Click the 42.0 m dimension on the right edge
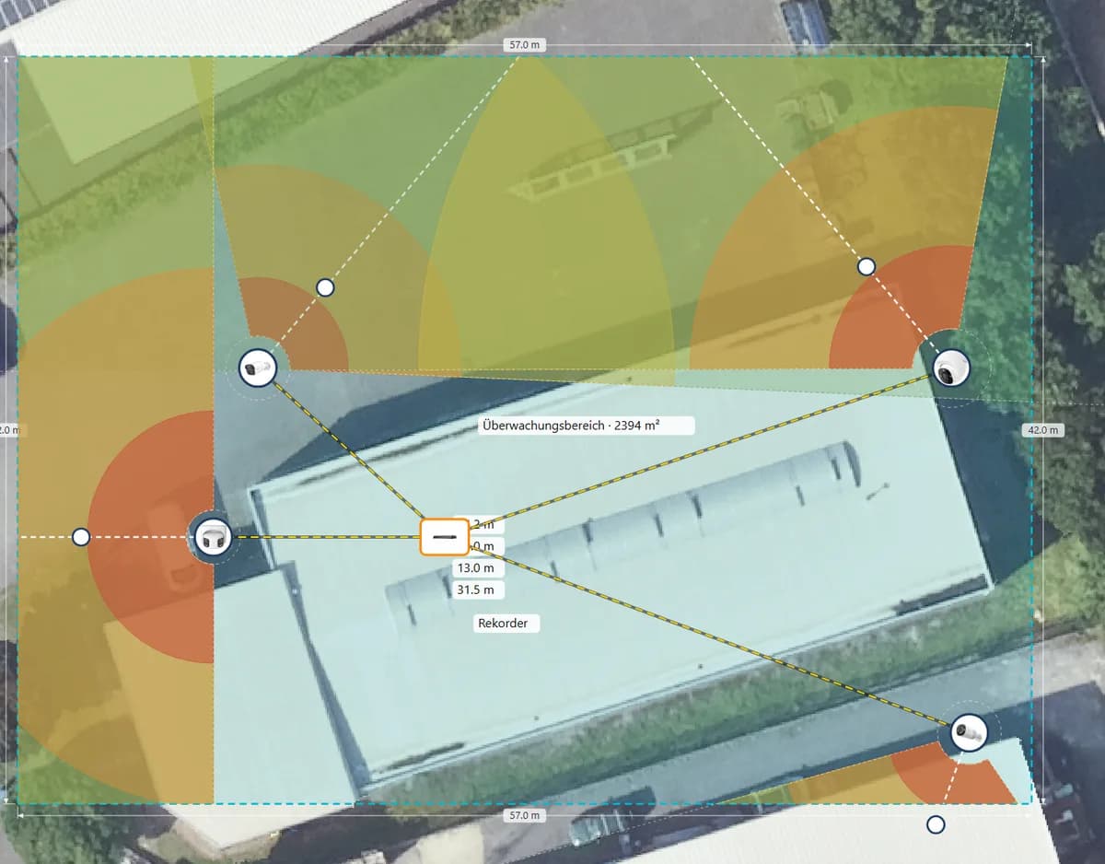The width and height of the screenshot is (1105, 864). coord(1042,430)
